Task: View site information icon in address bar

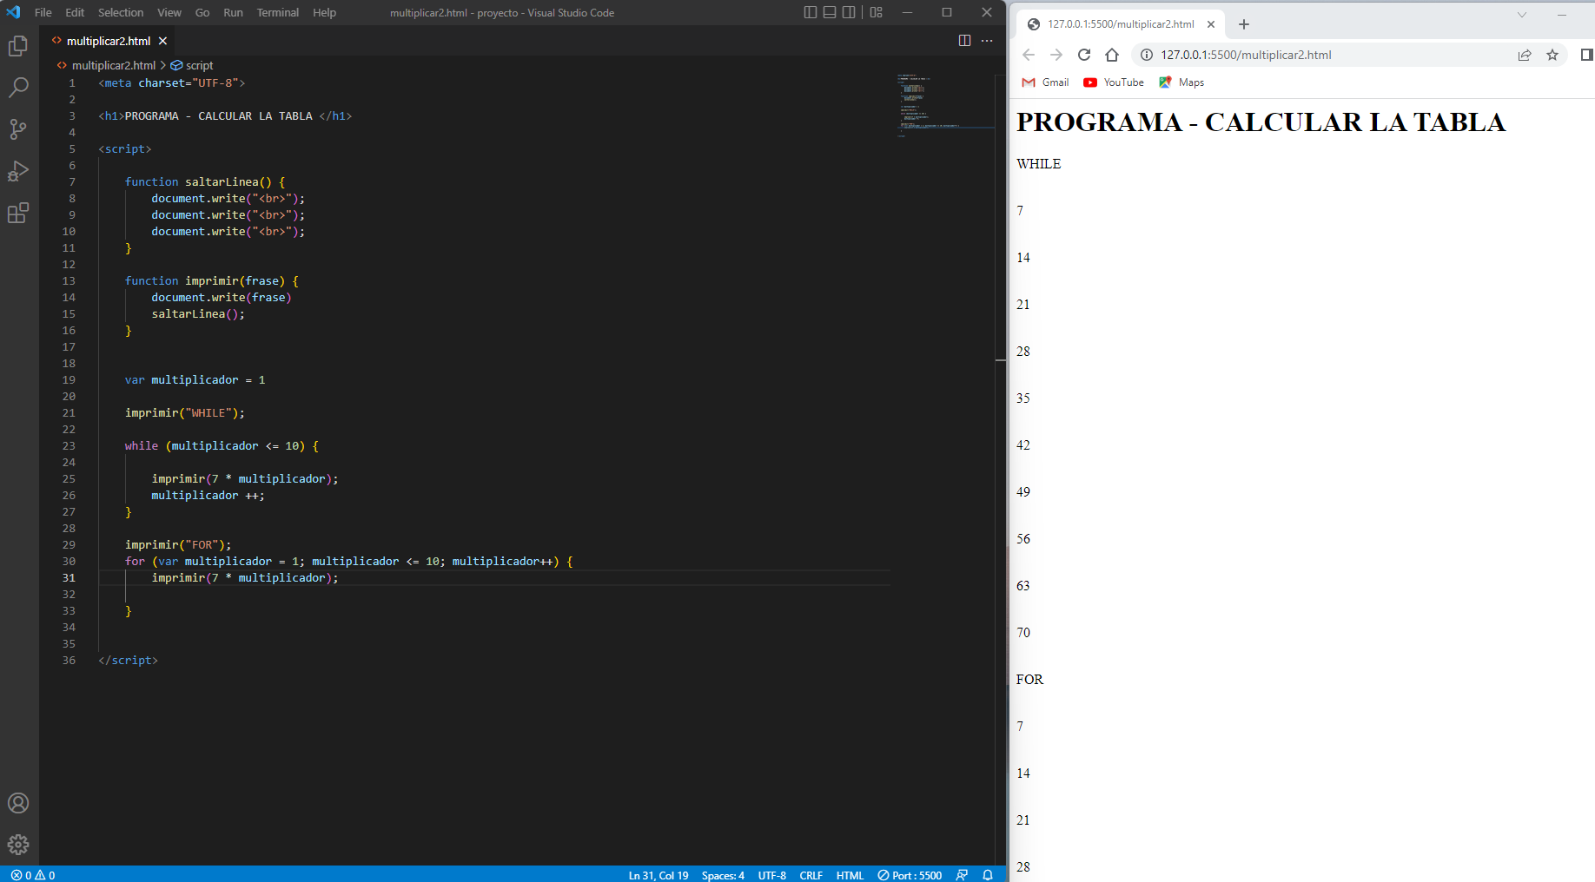Action: pyautogui.click(x=1147, y=55)
